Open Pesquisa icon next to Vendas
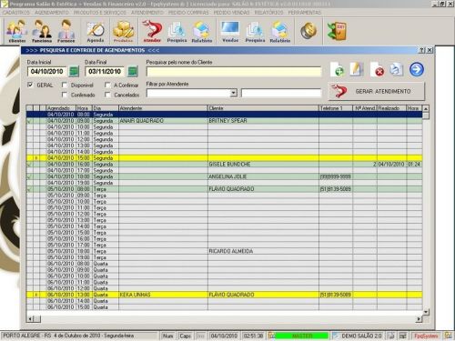This screenshot has width=455, height=341. point(255,31)
